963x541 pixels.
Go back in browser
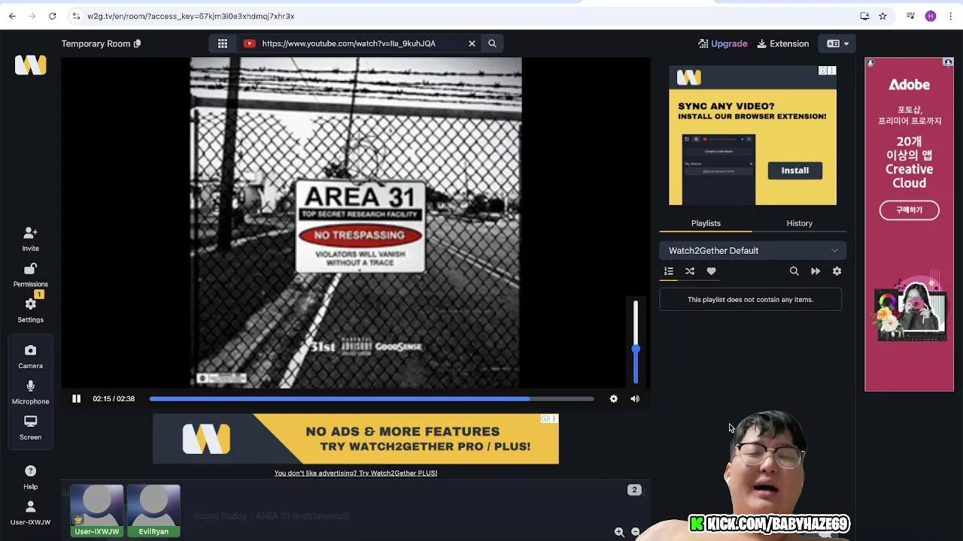12,16
